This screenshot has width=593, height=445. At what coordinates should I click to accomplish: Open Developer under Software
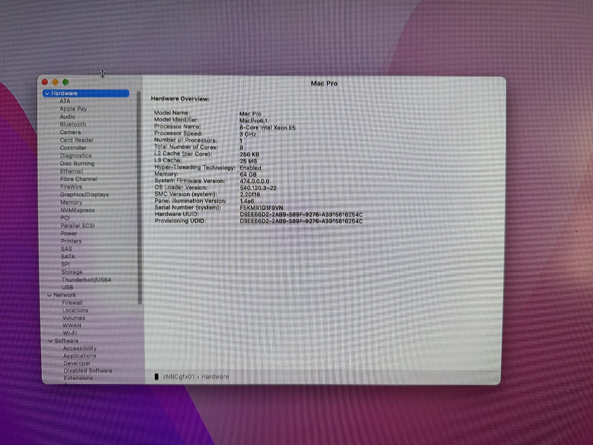click(x=77, y=363)
